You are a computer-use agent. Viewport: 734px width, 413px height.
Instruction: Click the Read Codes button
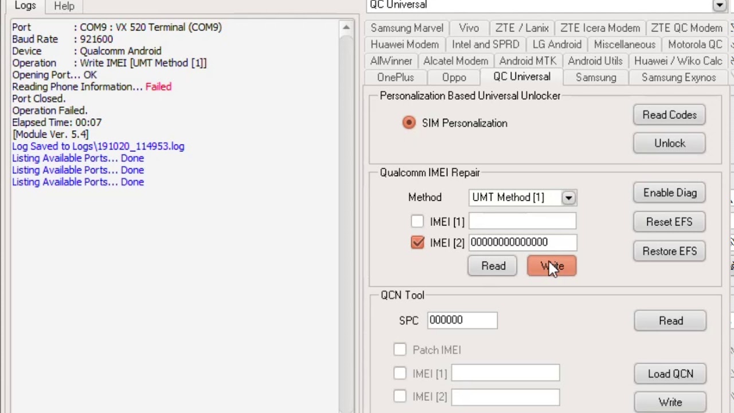pos(669,115)
